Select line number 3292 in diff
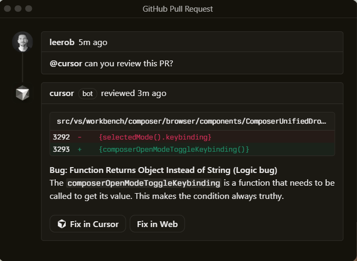Screen dimensions: 357x261 (x=61, y=137)
